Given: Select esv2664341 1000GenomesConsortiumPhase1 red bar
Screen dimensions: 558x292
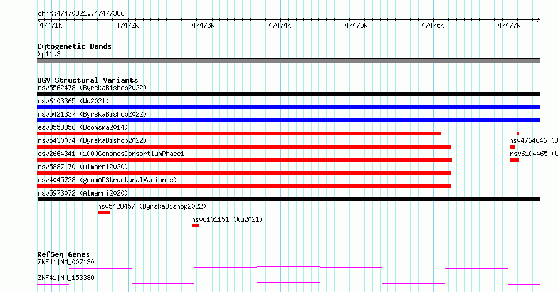Looking at the screenshot, I should (x=245, y=160).
